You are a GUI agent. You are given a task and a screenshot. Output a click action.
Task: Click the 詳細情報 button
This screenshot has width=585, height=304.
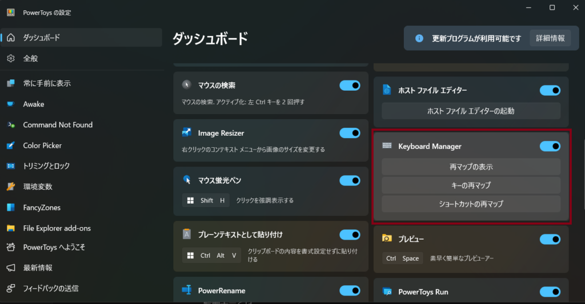(550, 38)
